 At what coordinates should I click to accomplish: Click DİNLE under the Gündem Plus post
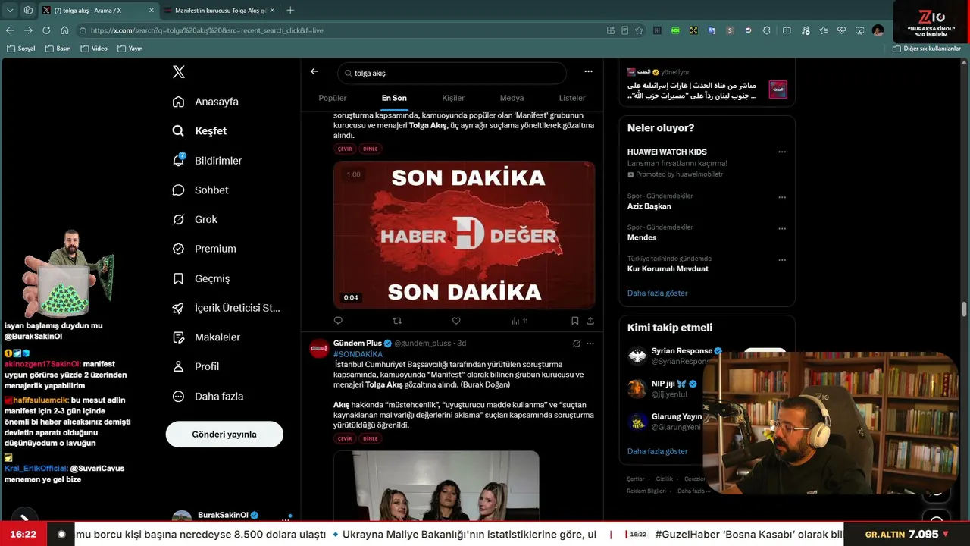(370, 438)
